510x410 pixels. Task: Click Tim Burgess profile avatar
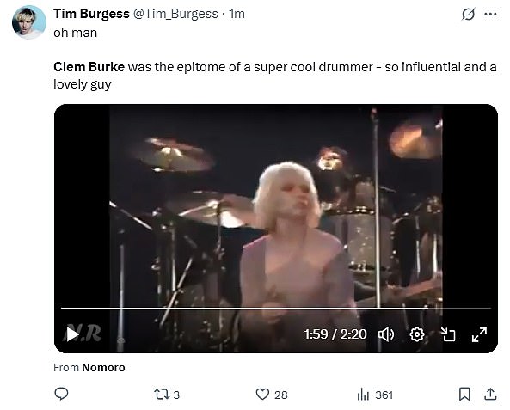[x=28, y=22]
